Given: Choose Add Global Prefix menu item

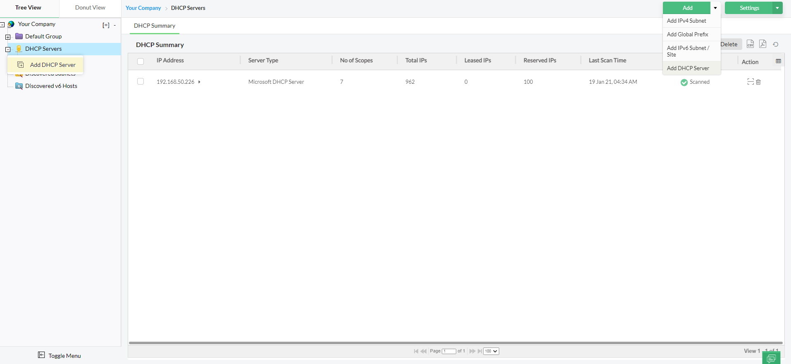Looking at the screenshot, I should [x=691, y=34].
